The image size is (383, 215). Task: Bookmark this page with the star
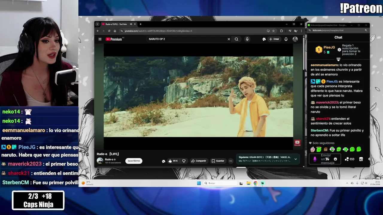pyautogui.click(x=273, y=31)
